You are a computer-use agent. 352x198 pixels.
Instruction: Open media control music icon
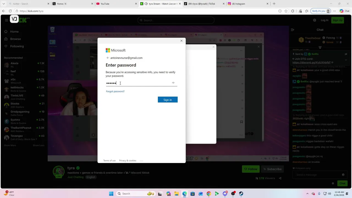pyautogui.click(x=300, y=11)
